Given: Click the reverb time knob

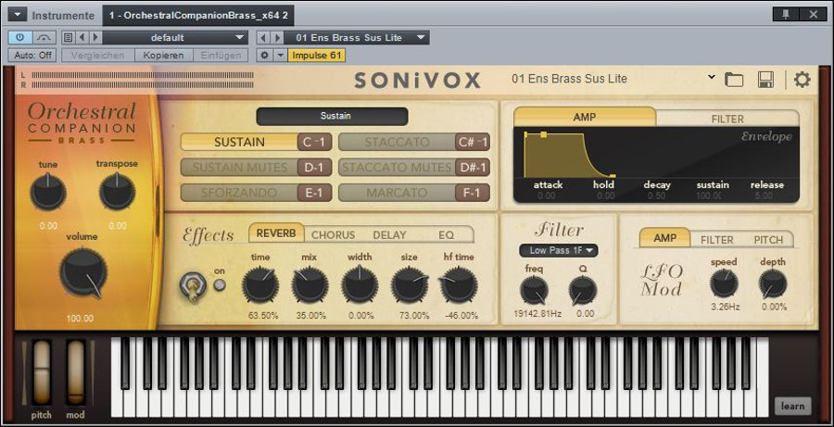Looking at the screenshot, I should (260, 284).
